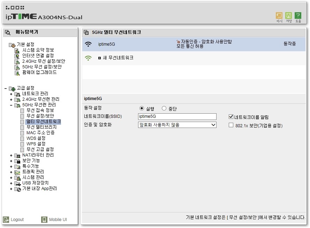This screenshot has height=228, width=310.
Task: Open the 무선 멀티브리지 menu item
Action: pos(41,127)
